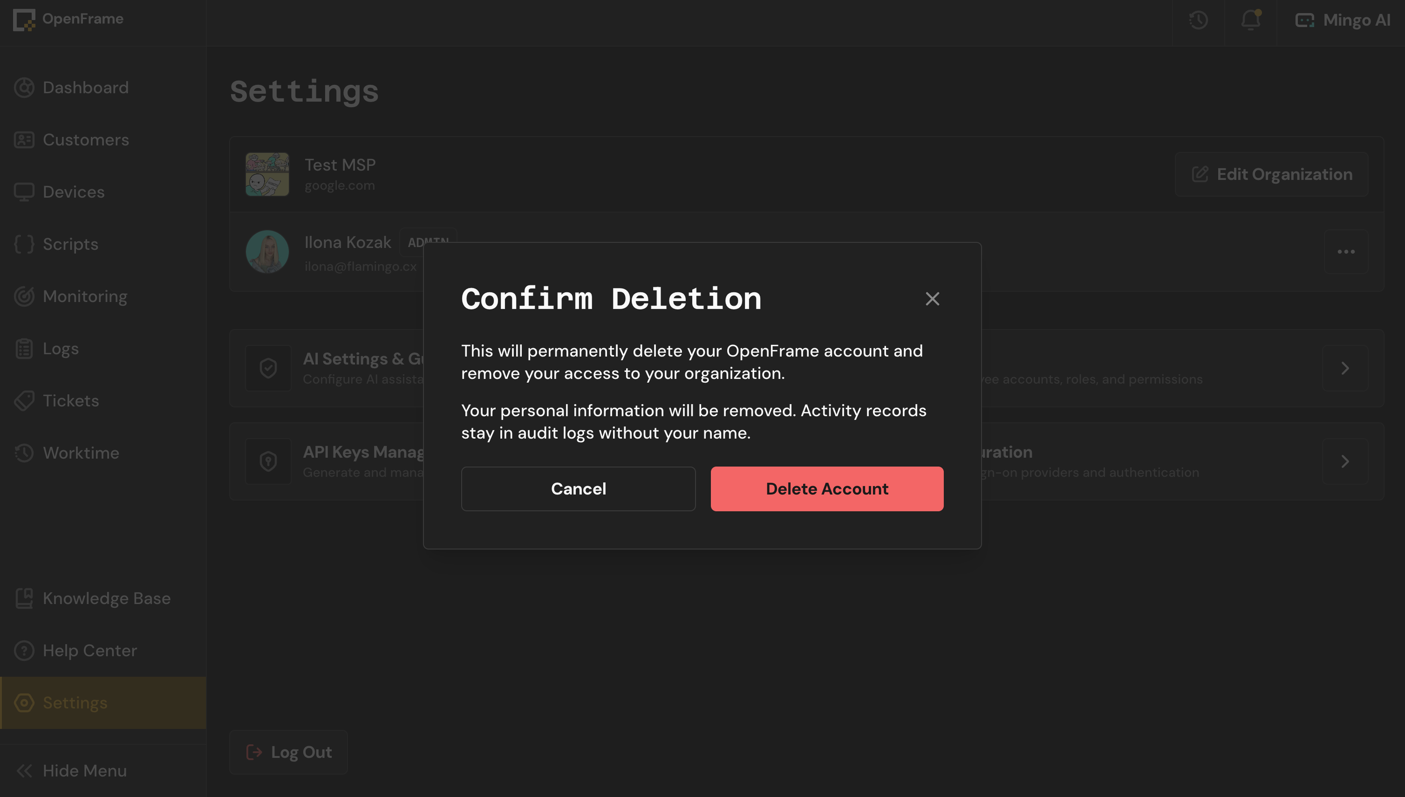Open the history clock icon in header
Viewport: 1405px width, 797px height.
tap(1198, 20)
